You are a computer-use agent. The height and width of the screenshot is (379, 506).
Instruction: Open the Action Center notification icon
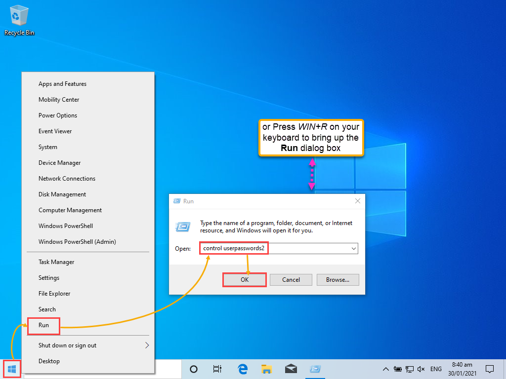pyautogui.click(x=490, y=369)
